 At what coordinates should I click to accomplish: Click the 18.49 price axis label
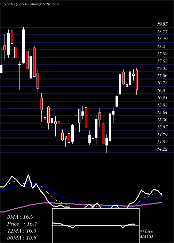(x=163, y=39)
